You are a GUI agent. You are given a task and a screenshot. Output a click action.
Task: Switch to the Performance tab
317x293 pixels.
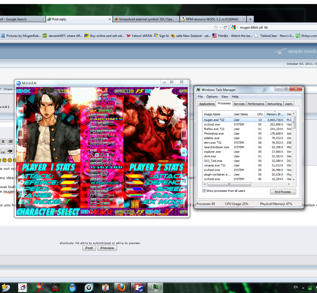pos(256,104)
